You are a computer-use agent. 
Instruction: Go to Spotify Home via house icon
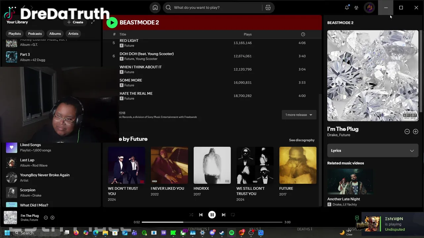tap(155, 7)
